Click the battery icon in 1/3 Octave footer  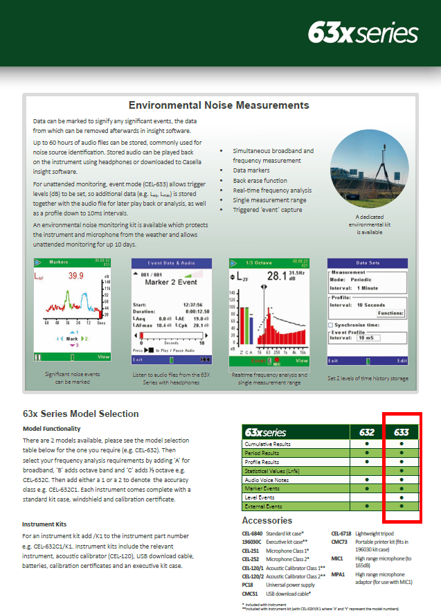[269, 361]
